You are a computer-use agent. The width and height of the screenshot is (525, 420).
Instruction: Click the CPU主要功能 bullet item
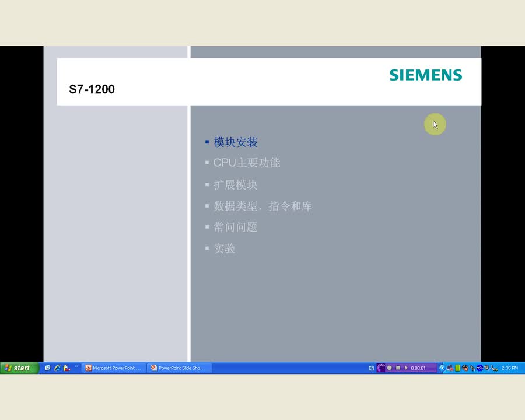(246, 163)
